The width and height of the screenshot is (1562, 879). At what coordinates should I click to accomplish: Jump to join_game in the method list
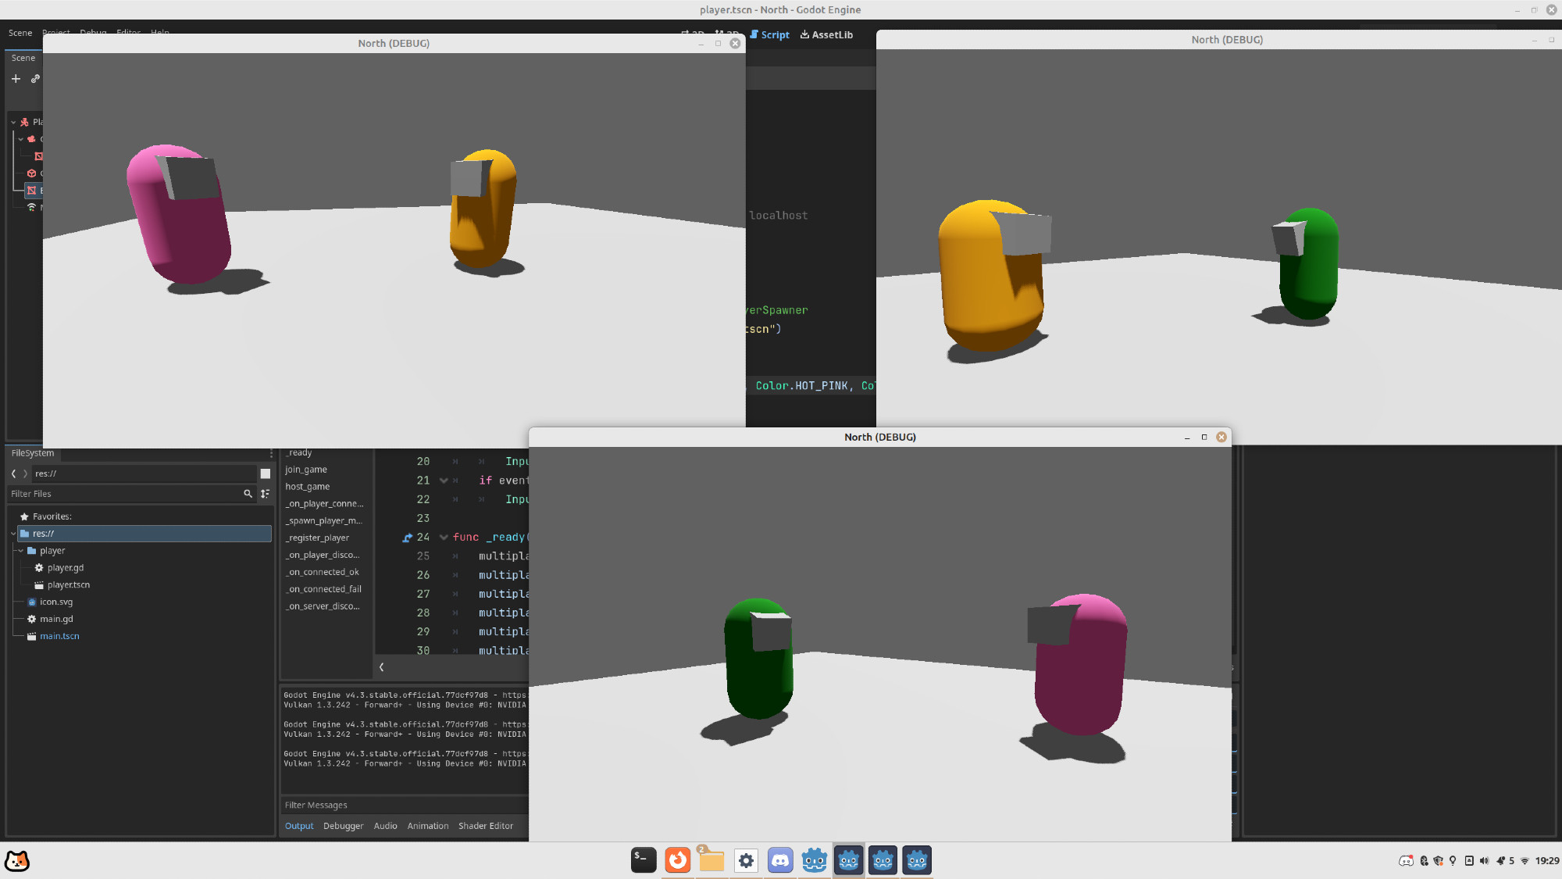[x=306, y=470]
